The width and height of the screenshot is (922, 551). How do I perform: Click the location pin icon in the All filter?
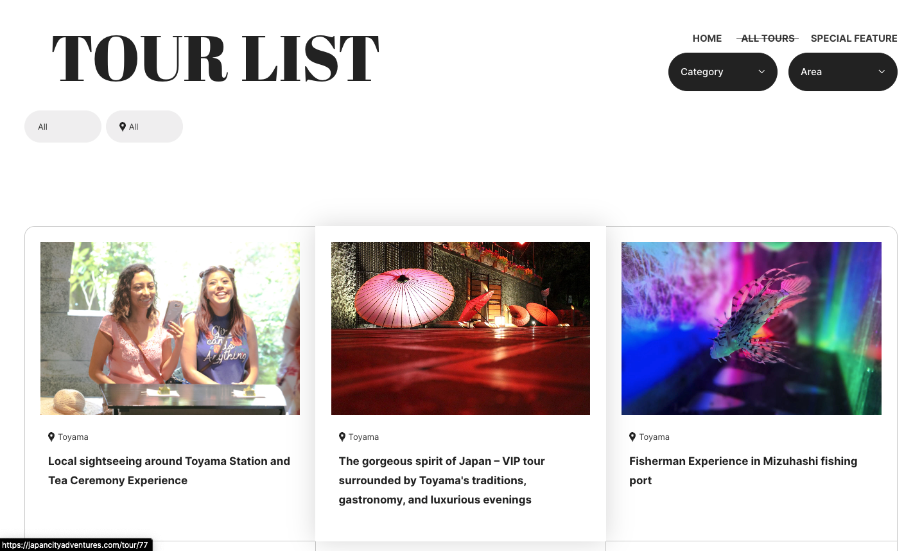click(x=123, y=127)
